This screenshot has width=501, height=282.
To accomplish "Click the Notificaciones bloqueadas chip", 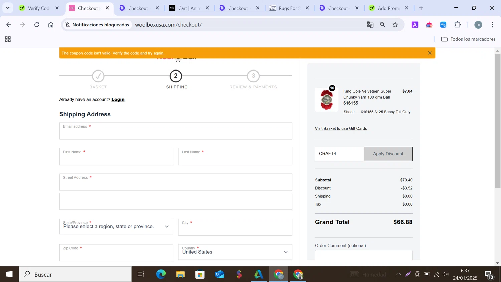I will click(x=97, y=25).
